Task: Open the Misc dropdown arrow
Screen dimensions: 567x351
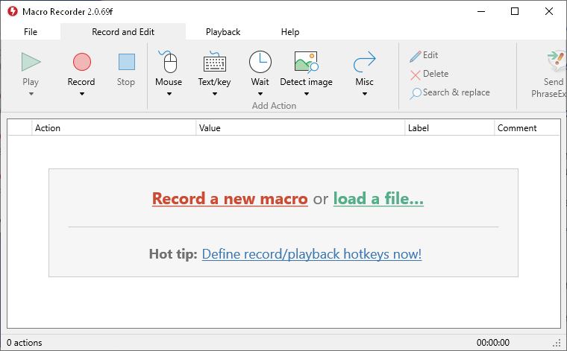Action: click(x=365, y=94)
